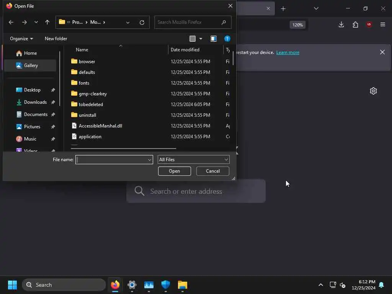Toggle the preview pane
Screen dimensions: 392x294
point(214,39)
